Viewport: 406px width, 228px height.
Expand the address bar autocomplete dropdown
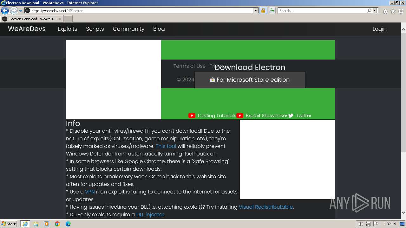coord(256,11)
